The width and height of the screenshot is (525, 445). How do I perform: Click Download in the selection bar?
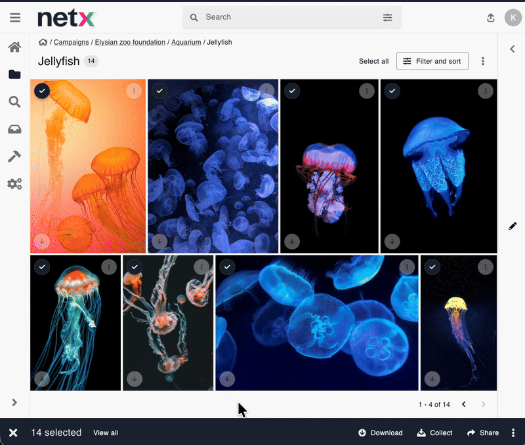(380, 433)
